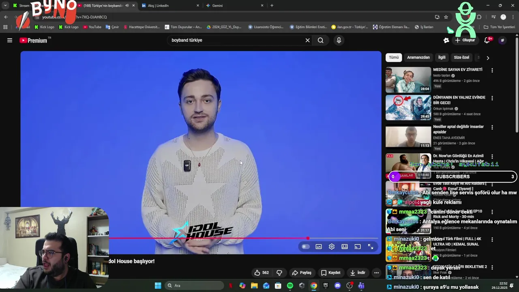
Task: Open the Hacettepe Üniversit... bookmark
Action: click(x=142, y=27)
